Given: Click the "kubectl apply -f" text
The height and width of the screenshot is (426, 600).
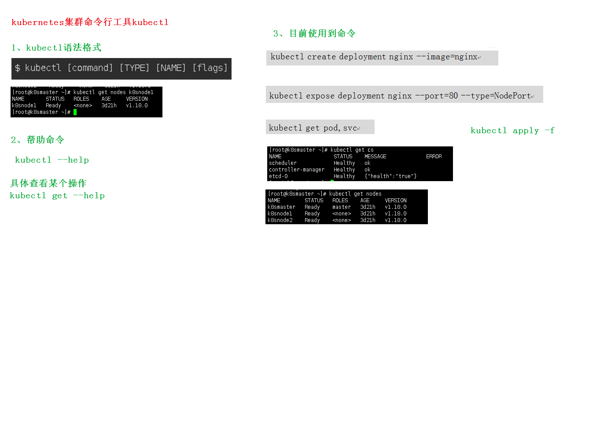Looking at the screenshot, I should (512, 131).
